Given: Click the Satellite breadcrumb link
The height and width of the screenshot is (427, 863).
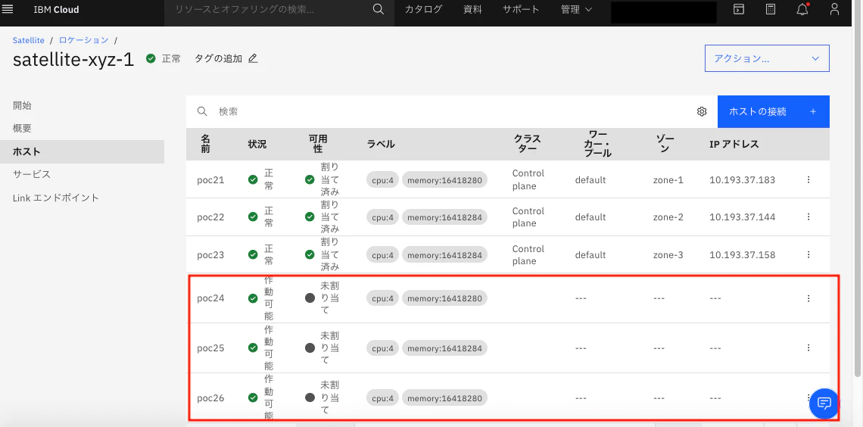Looking at the screenshot, I should pyautogui.click(x=29, y=41).
